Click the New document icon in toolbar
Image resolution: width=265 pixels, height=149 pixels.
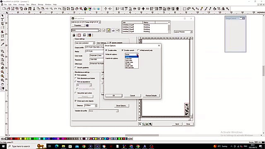click(4, 9)
